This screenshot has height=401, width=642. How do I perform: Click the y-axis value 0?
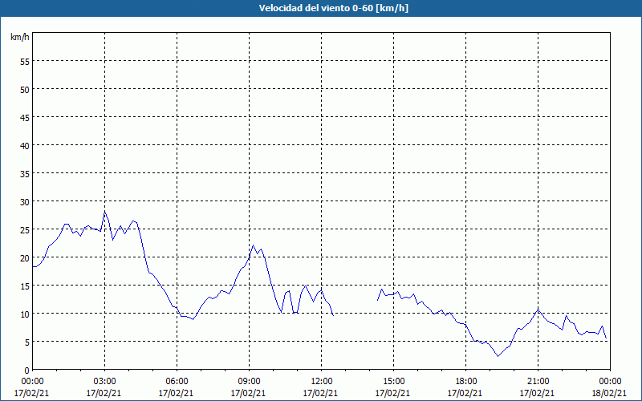[x=27, y=371]
